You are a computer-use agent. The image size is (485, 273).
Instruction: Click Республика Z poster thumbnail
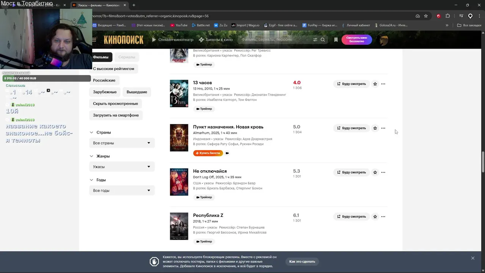click(x=179, y=226)
